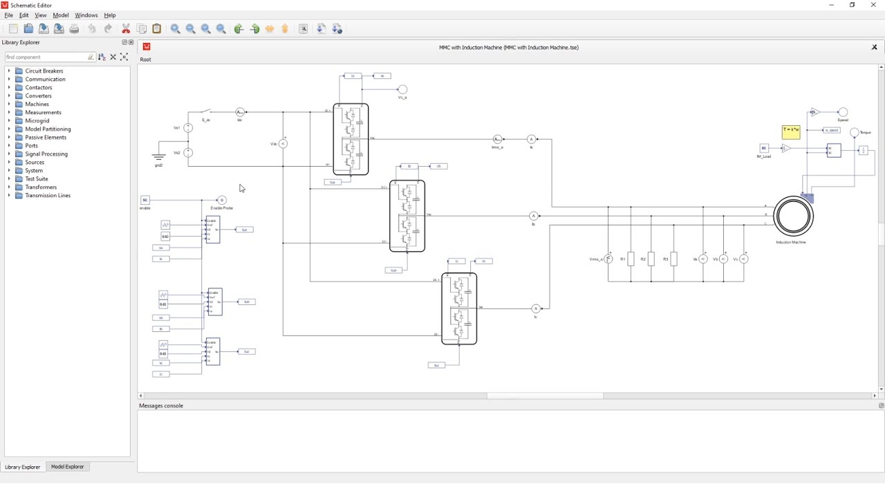
Task: Click the Save model icon
Action: (44, 29)
